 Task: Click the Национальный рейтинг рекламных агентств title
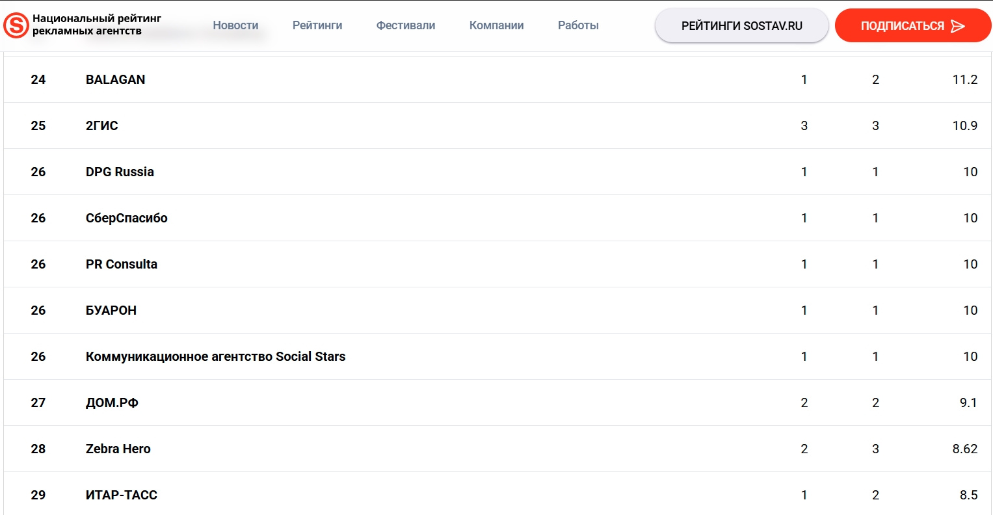click(x=97, y=25)
